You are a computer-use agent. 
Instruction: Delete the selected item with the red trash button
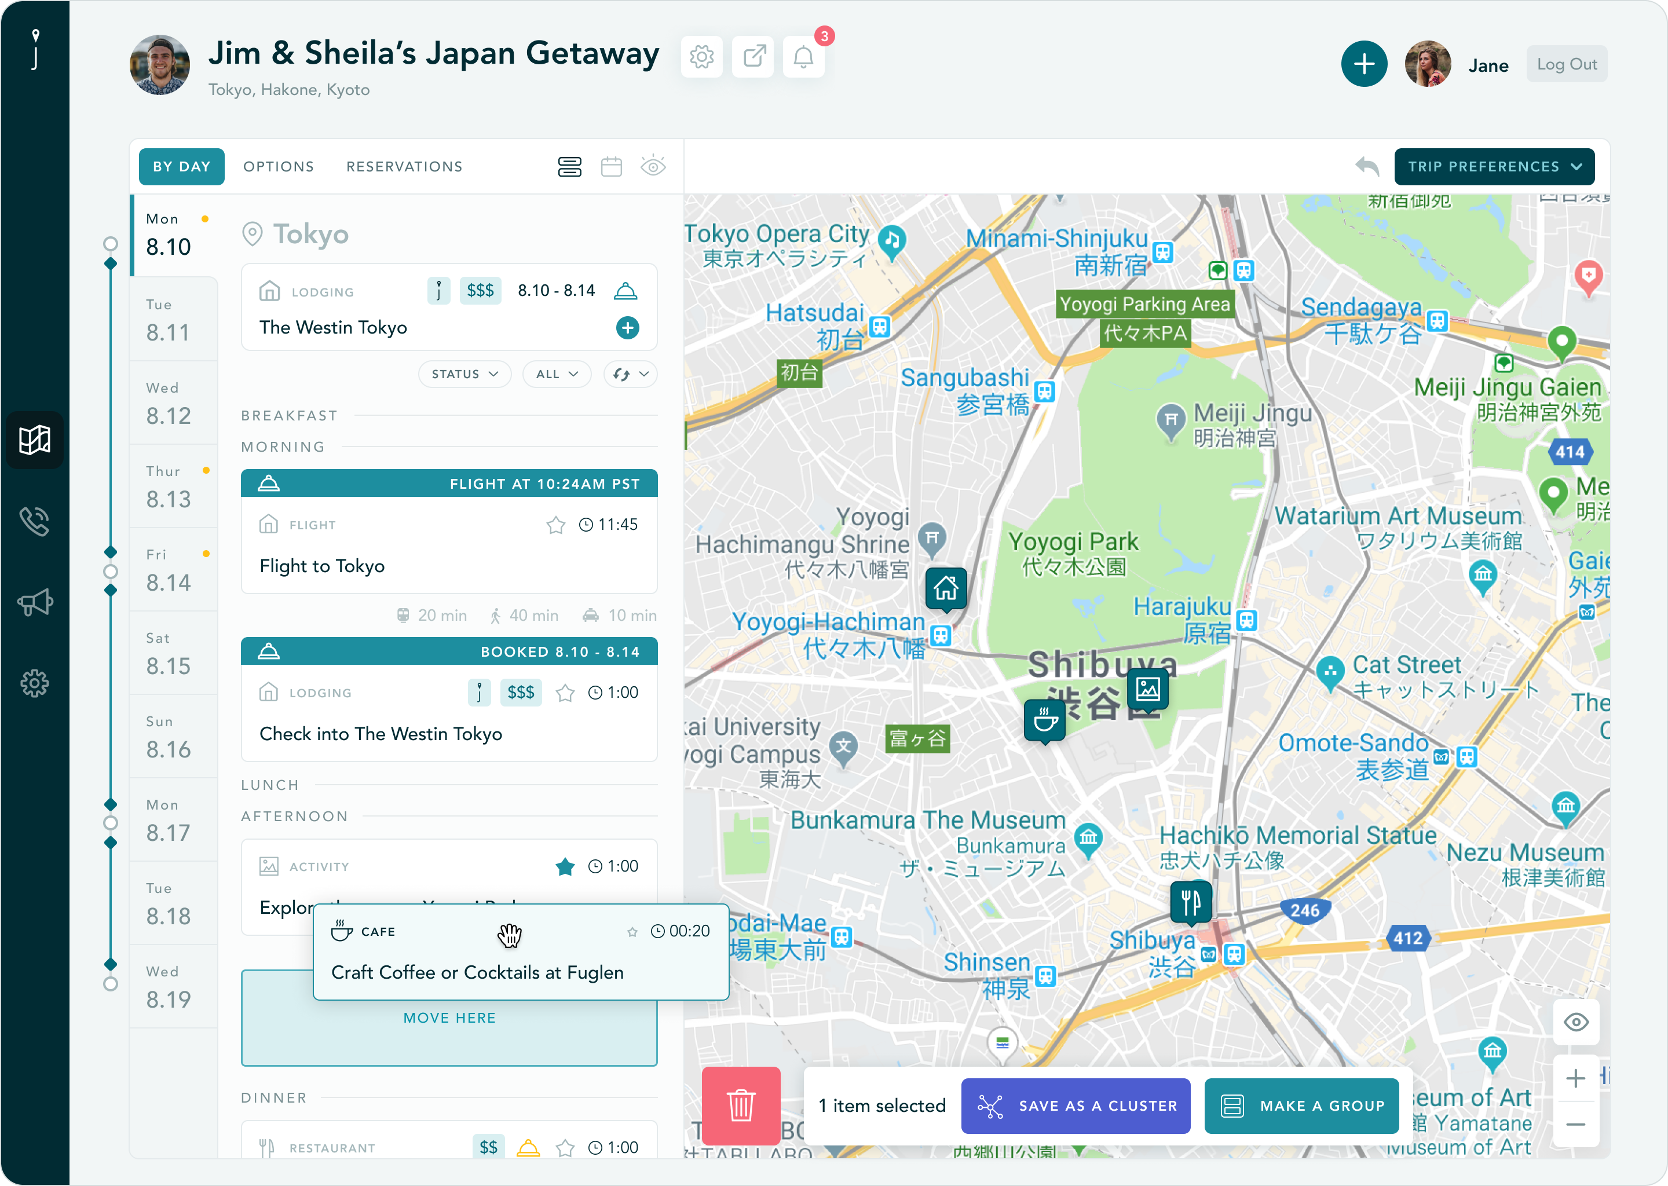coord(741,1105)
